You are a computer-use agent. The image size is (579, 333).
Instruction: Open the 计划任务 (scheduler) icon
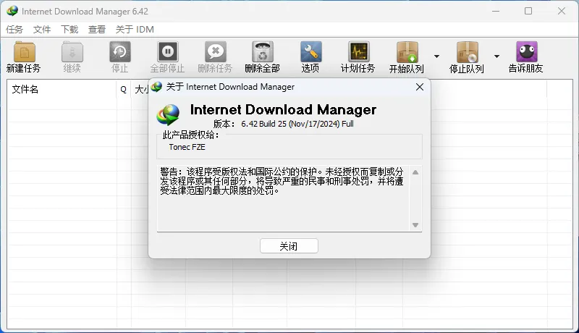point(358,52)
